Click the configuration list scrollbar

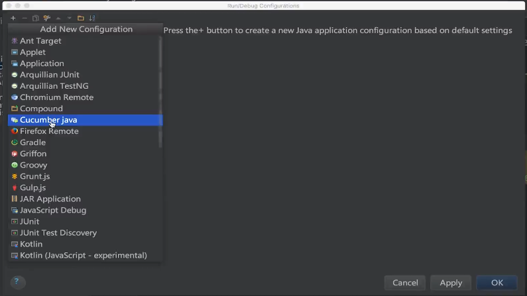click(x=160, y=92)
